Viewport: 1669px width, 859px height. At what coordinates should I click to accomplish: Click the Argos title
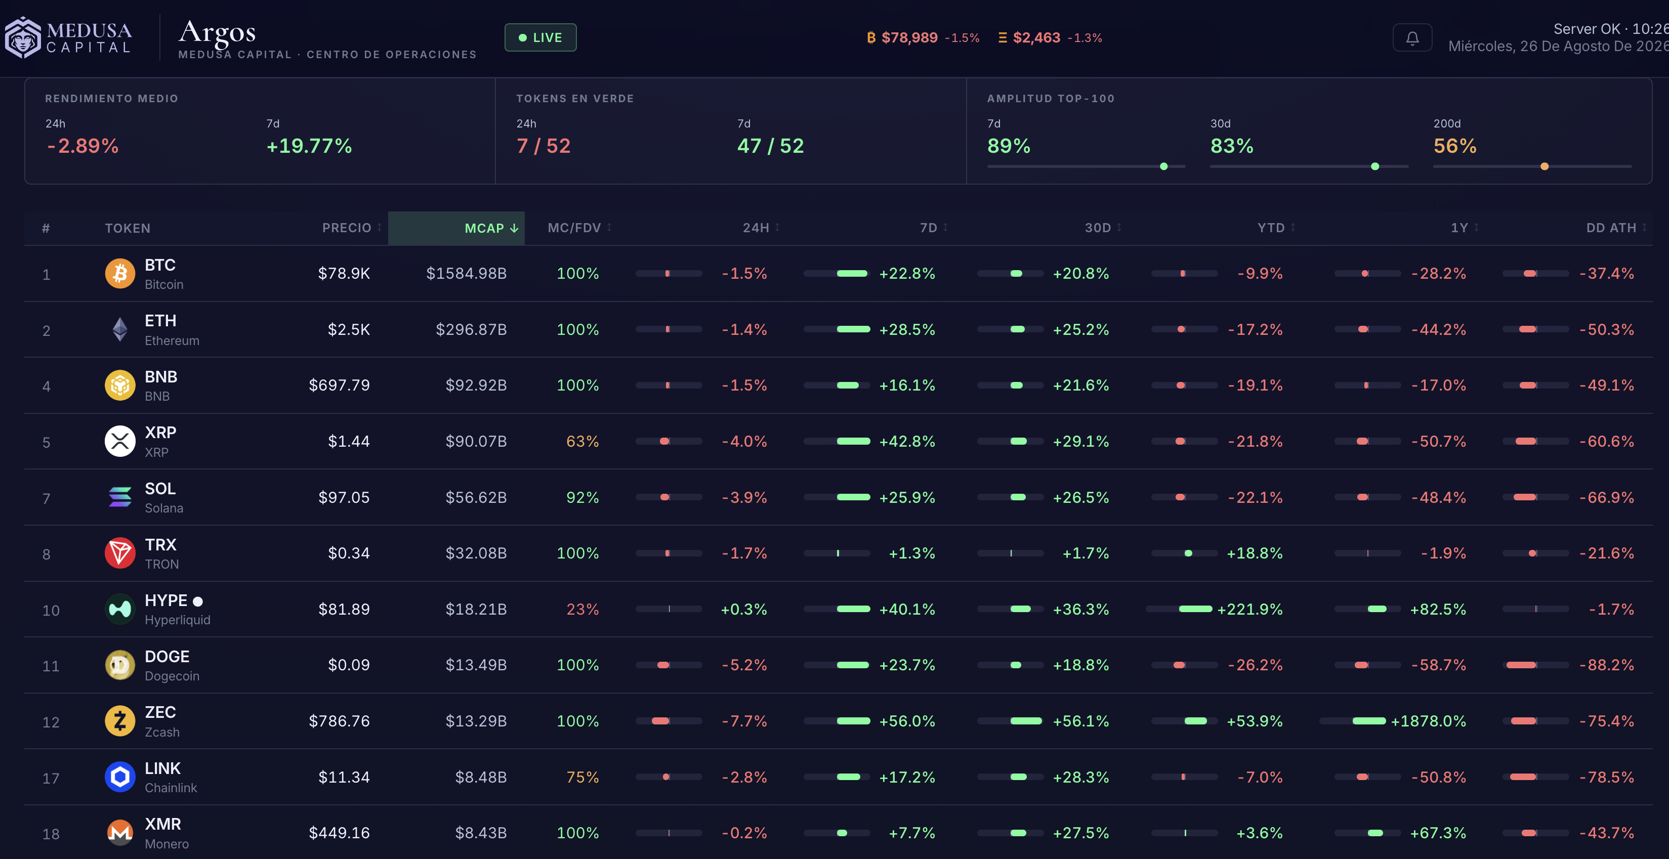pyautogui.click(x=217, y=32)
